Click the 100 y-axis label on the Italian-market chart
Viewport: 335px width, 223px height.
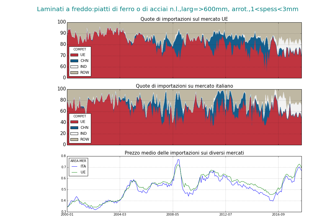tap(61, 89)
